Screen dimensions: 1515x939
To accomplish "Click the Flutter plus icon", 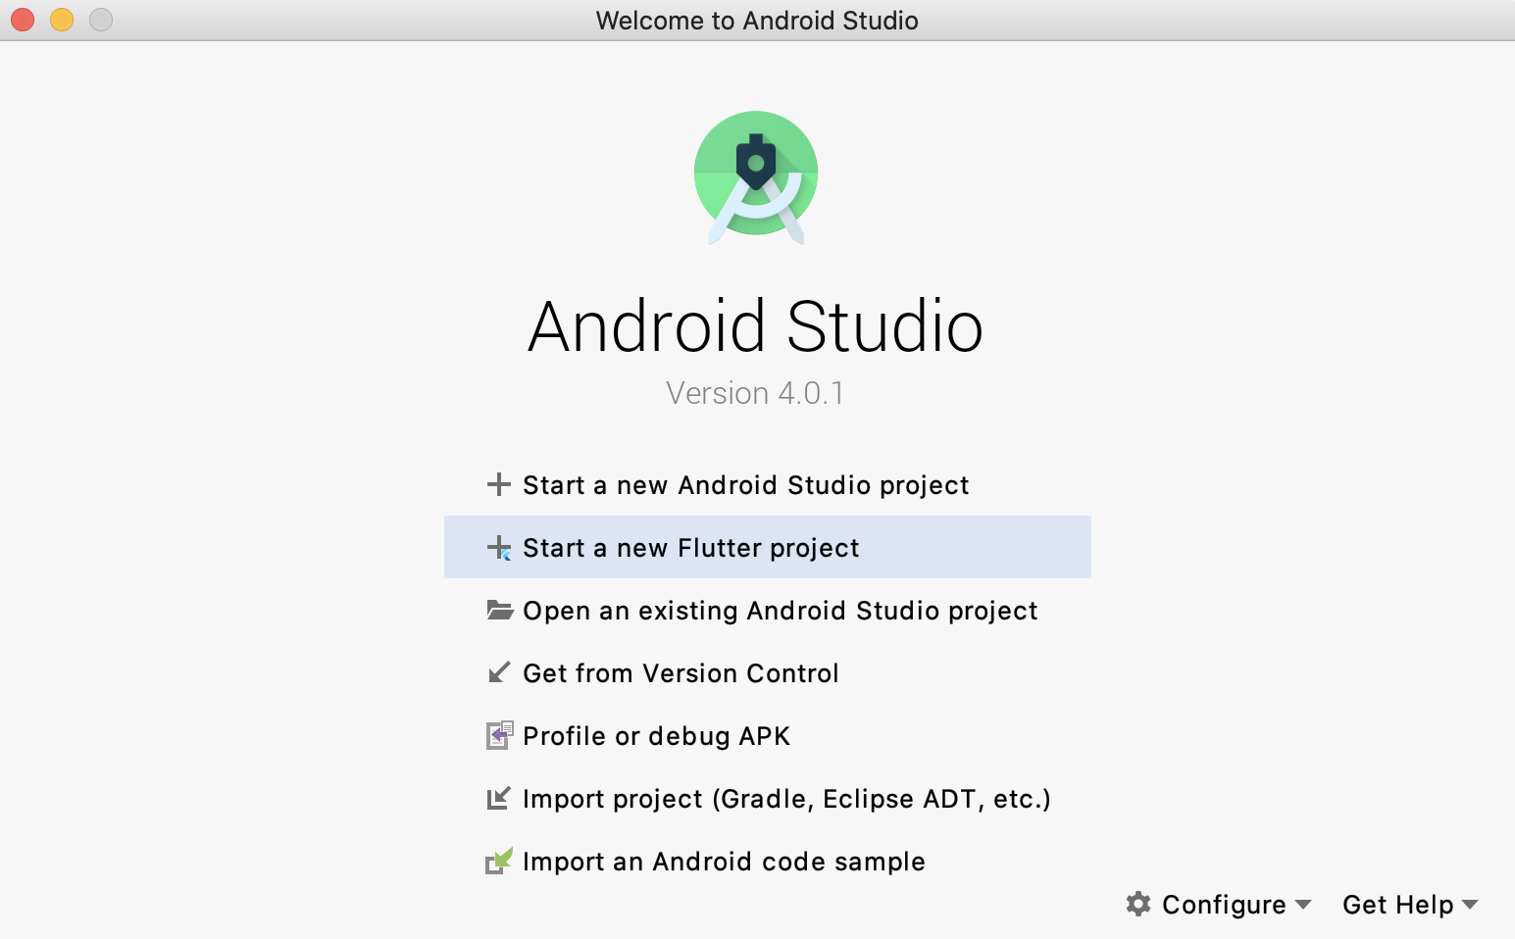I will 499,548.
